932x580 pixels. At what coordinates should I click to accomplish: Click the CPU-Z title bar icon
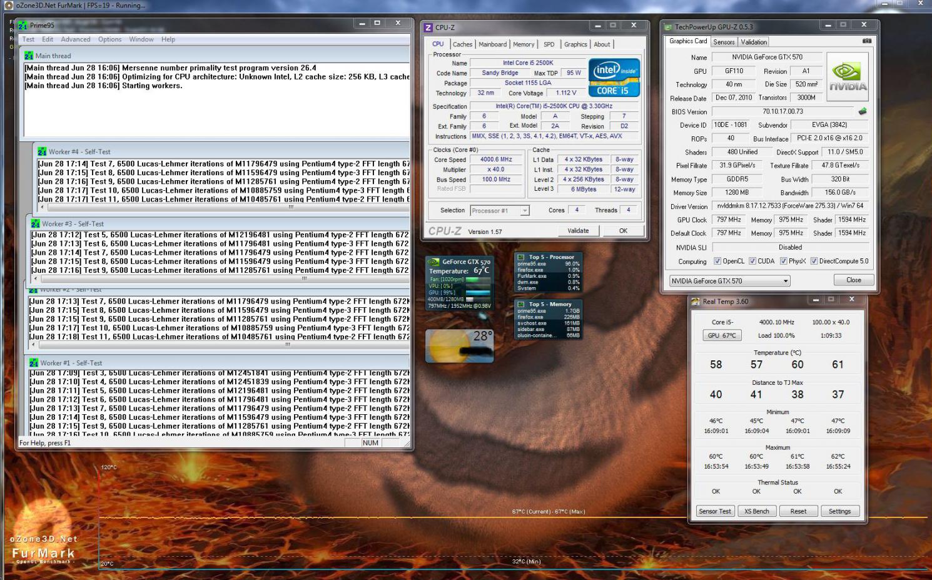[428, 28]
